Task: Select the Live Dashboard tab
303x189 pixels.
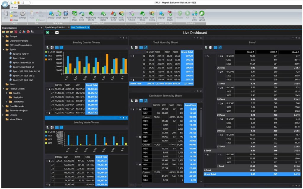Action: [78, 27]
